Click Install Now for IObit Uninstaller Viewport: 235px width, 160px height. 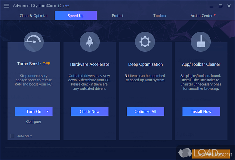click(201, 112)
